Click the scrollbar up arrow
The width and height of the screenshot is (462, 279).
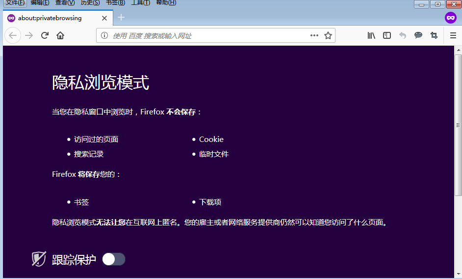(x=458, y=50)
